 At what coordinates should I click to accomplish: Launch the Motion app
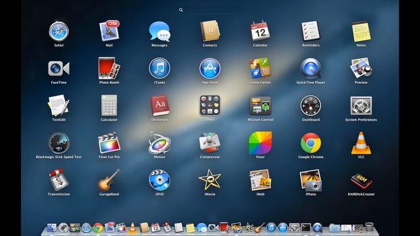(159, 143)
